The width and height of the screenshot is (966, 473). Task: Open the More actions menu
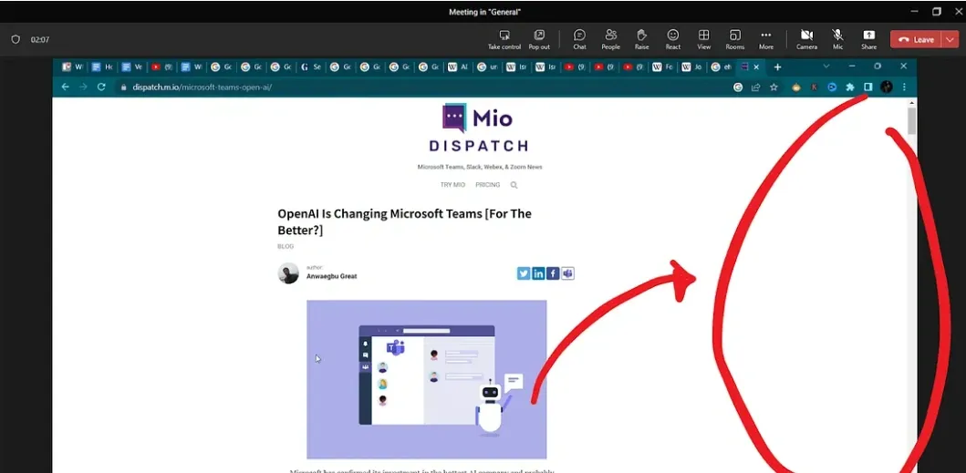point(765,39)
